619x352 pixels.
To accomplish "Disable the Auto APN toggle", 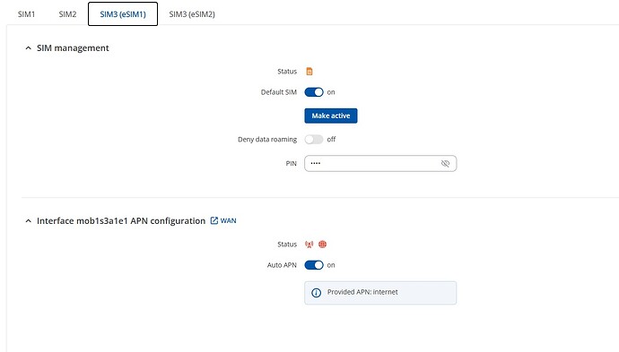I will pyautogui.click(x=314, y=265).
